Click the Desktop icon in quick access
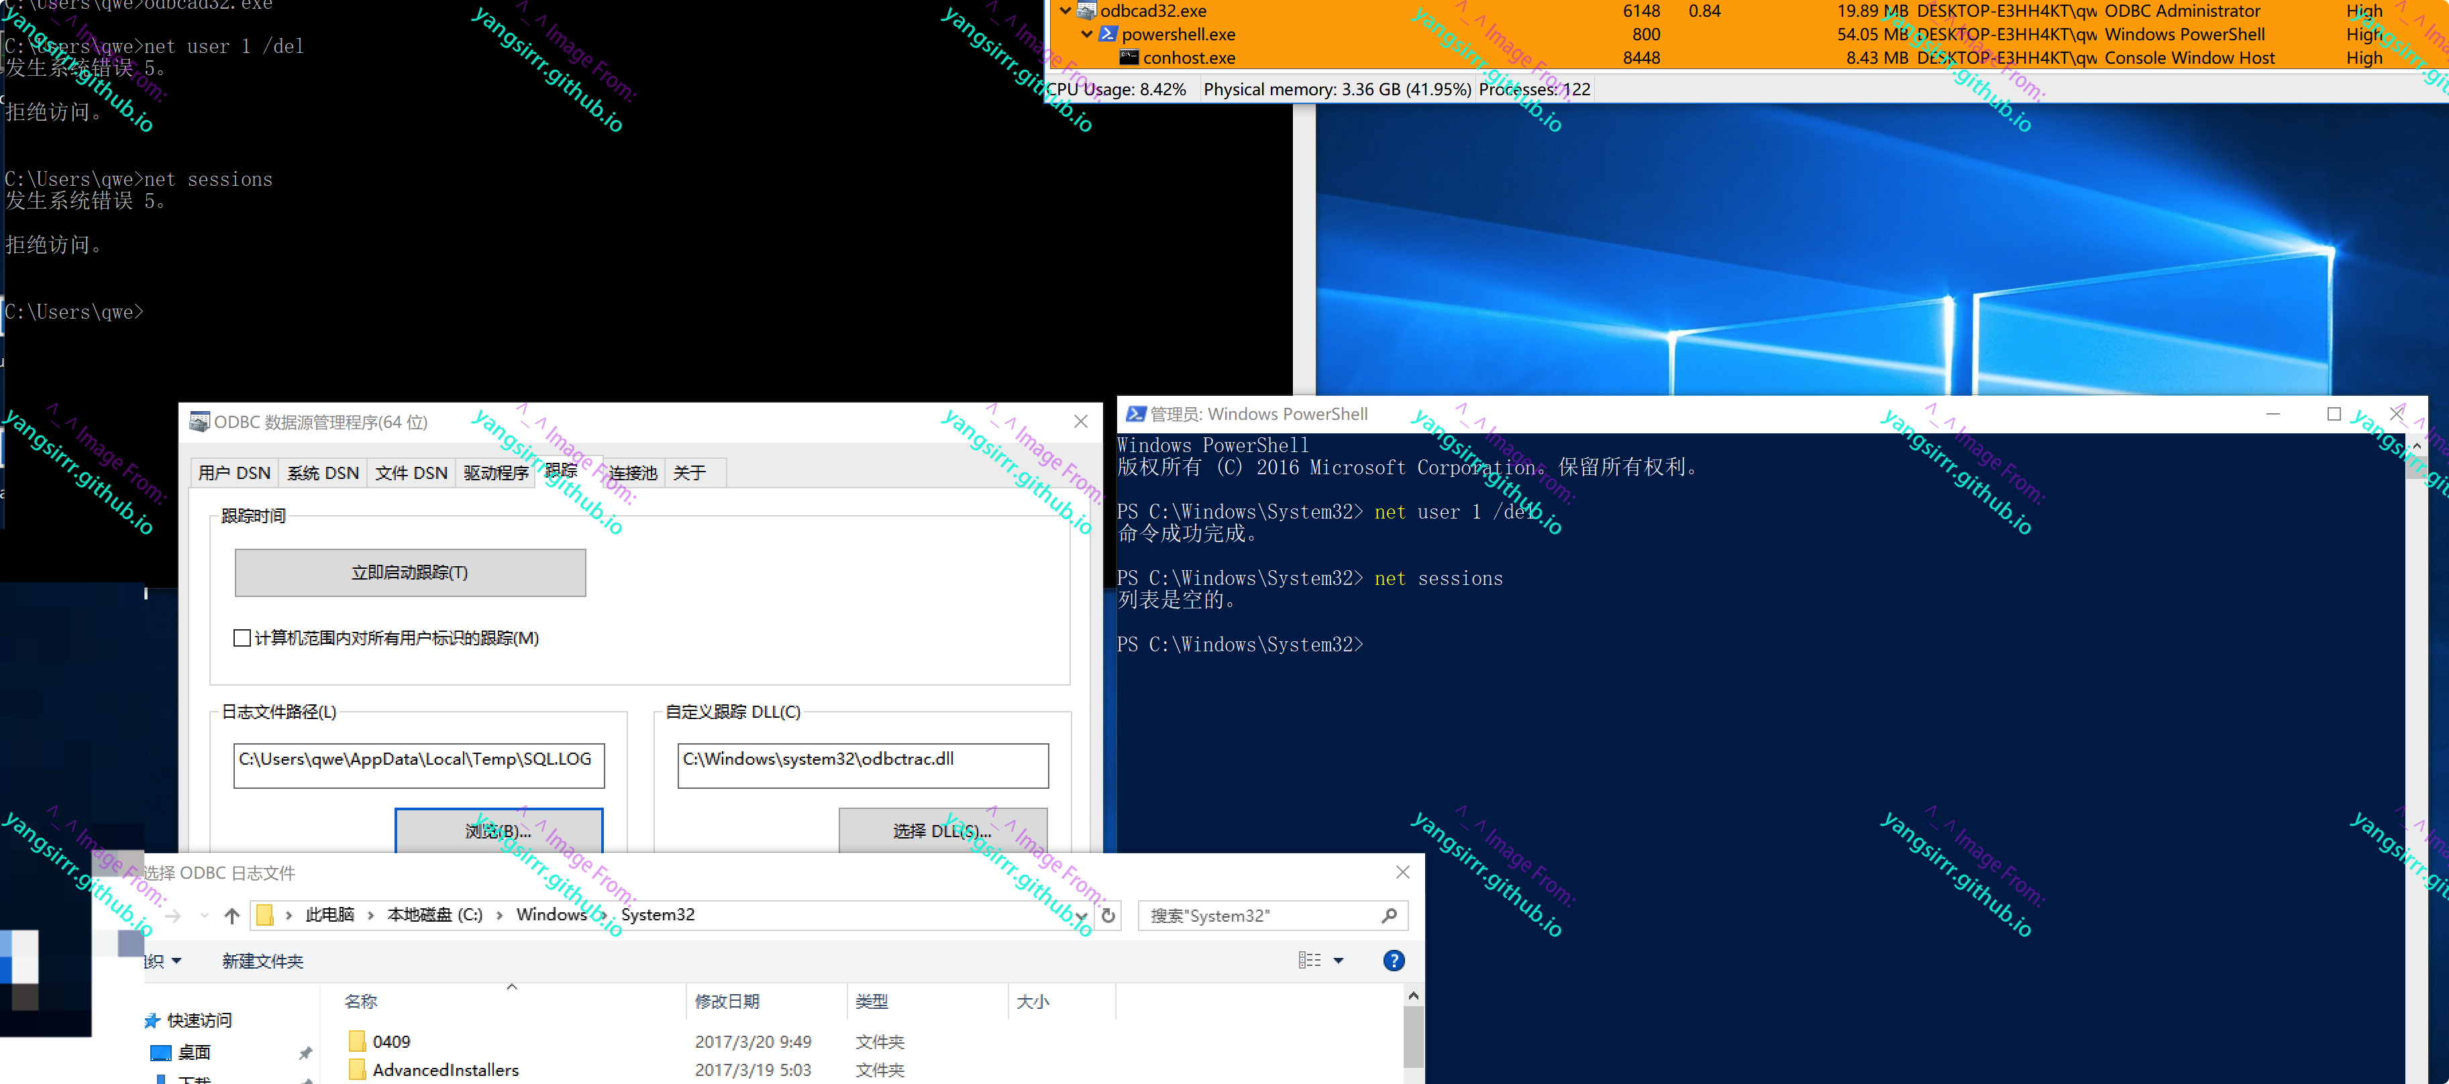Screen dimensions: 2449x1084 point(162,1052)
